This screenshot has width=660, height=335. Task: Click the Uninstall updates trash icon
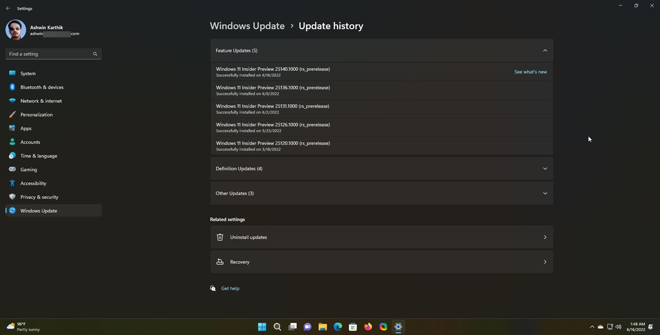220,237
